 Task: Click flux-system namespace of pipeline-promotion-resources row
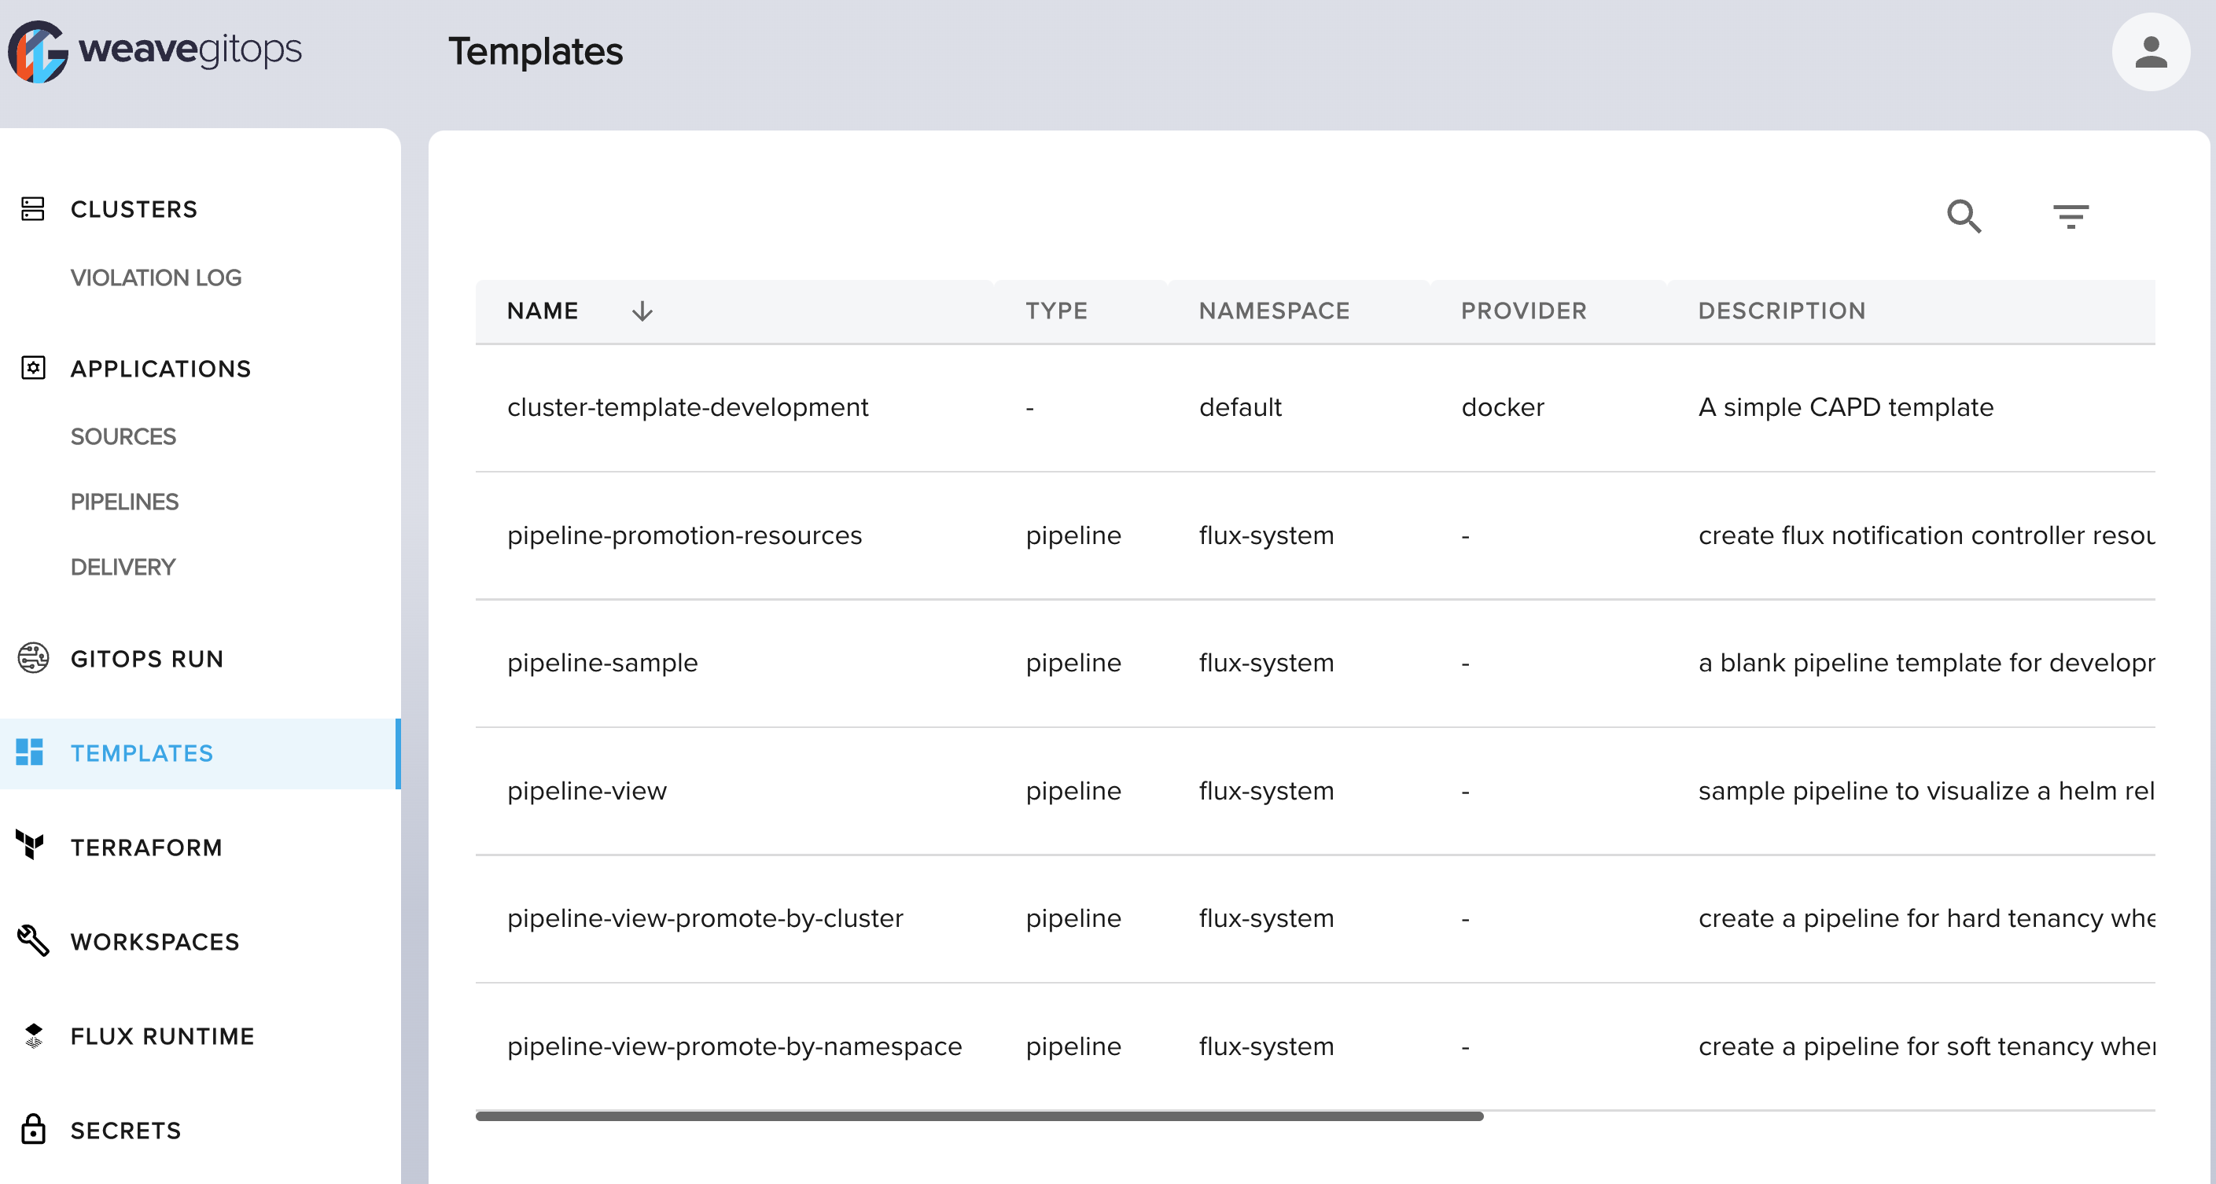[1266, 535]
